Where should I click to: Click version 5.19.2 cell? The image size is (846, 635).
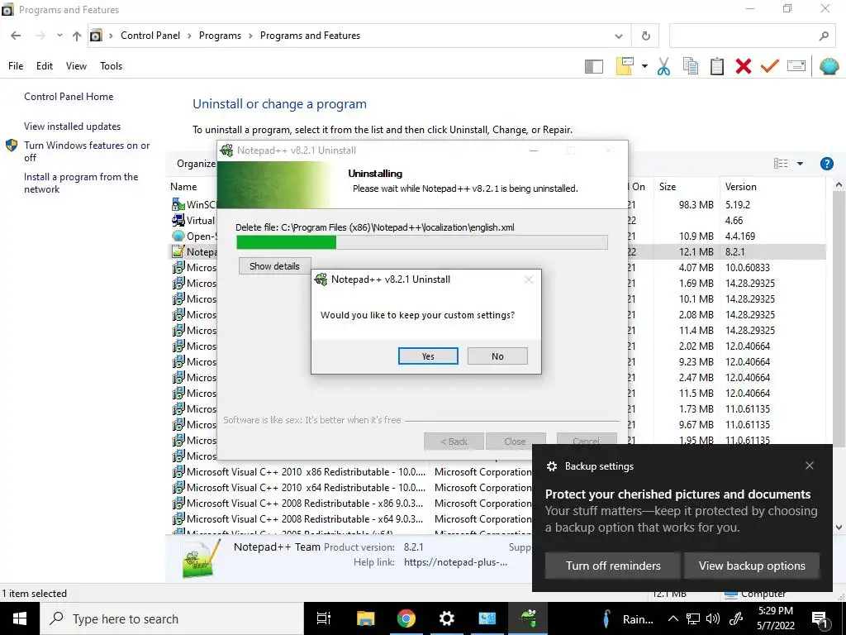[x=738, y=205]
